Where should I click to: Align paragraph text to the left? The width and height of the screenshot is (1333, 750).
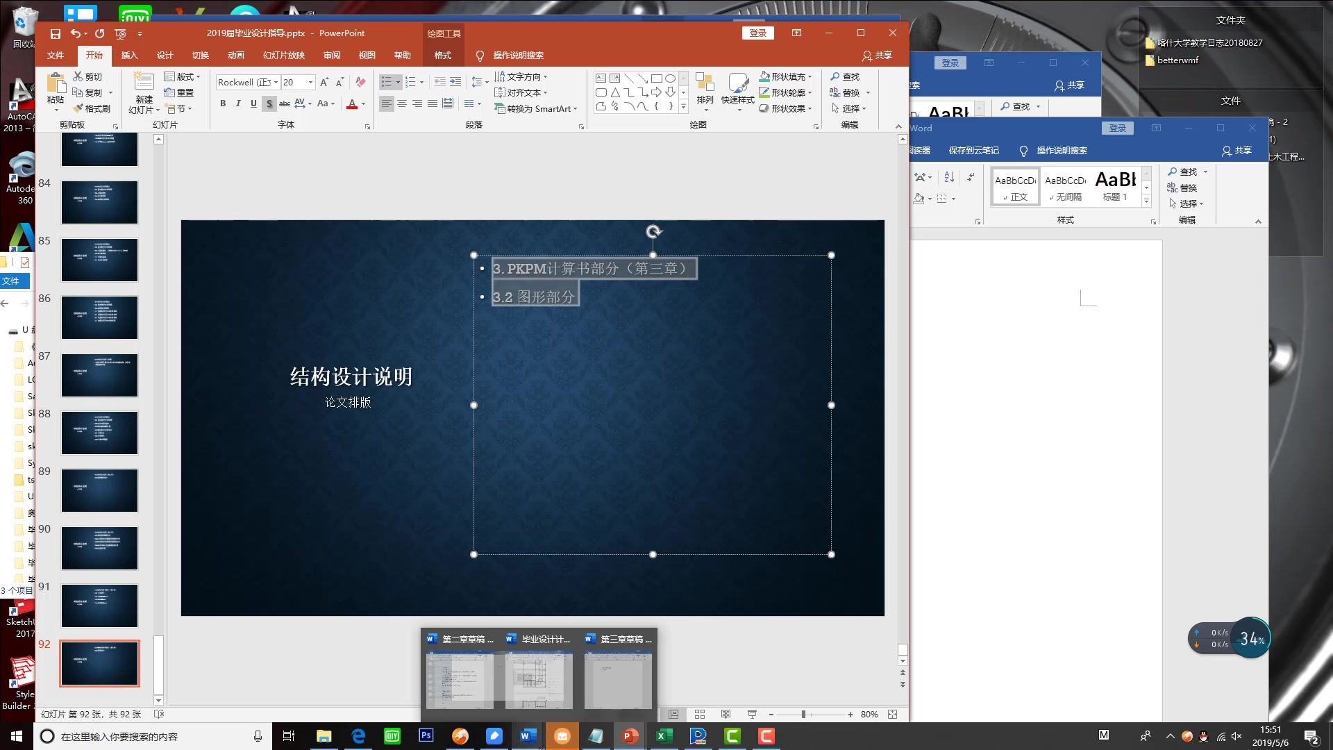387,103
